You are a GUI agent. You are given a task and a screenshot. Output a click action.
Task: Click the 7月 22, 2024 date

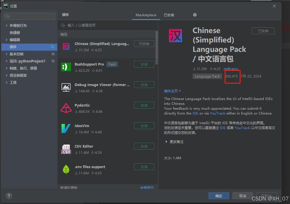pos(251,76)
